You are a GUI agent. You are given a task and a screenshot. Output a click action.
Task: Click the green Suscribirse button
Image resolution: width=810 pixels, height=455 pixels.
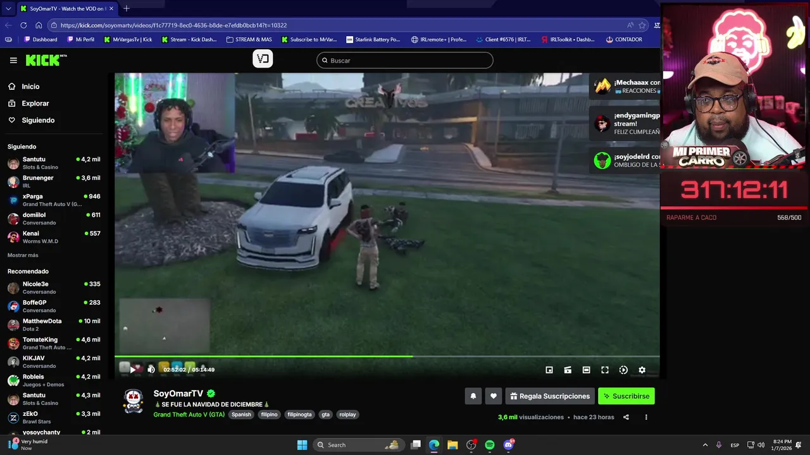626,396
